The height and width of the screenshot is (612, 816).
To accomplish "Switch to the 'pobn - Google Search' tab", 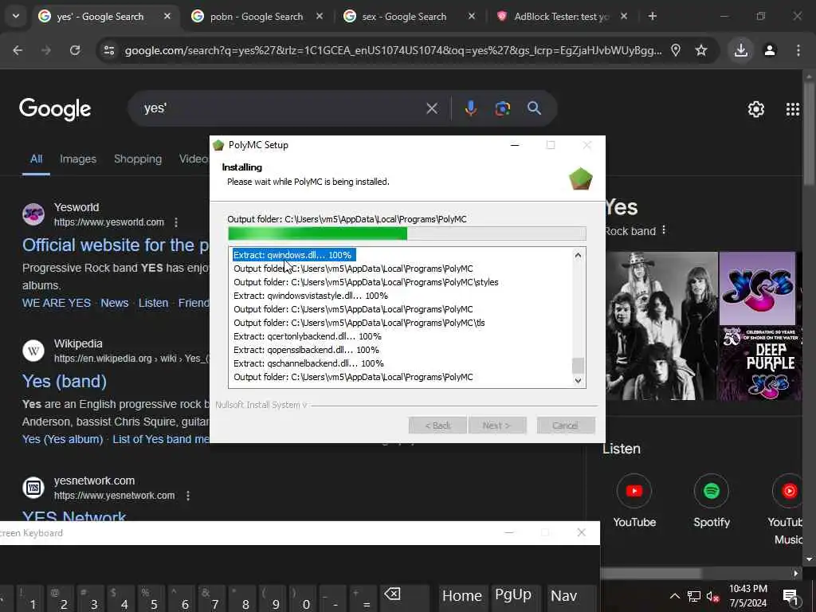I will [257, 17].
